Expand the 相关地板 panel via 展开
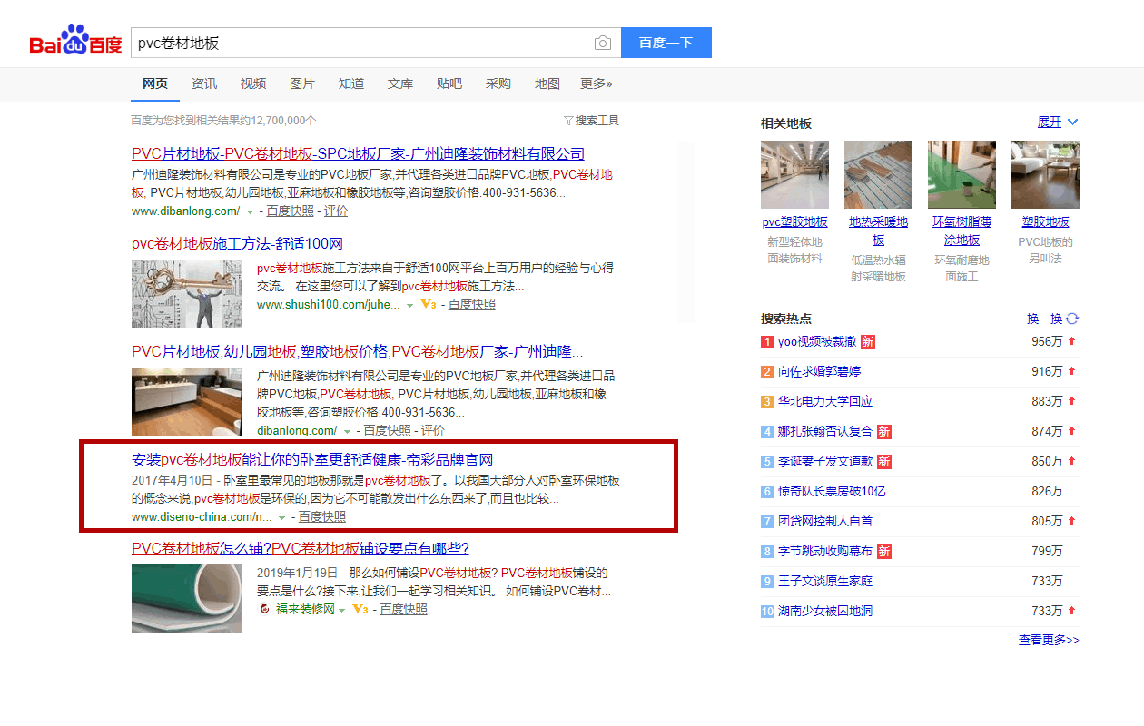1144x726 pixels. tap(1058, 123)
